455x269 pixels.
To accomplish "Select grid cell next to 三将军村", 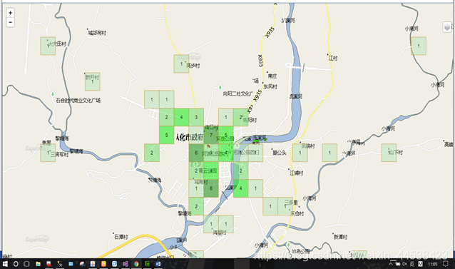I will [x=48, y=153].
